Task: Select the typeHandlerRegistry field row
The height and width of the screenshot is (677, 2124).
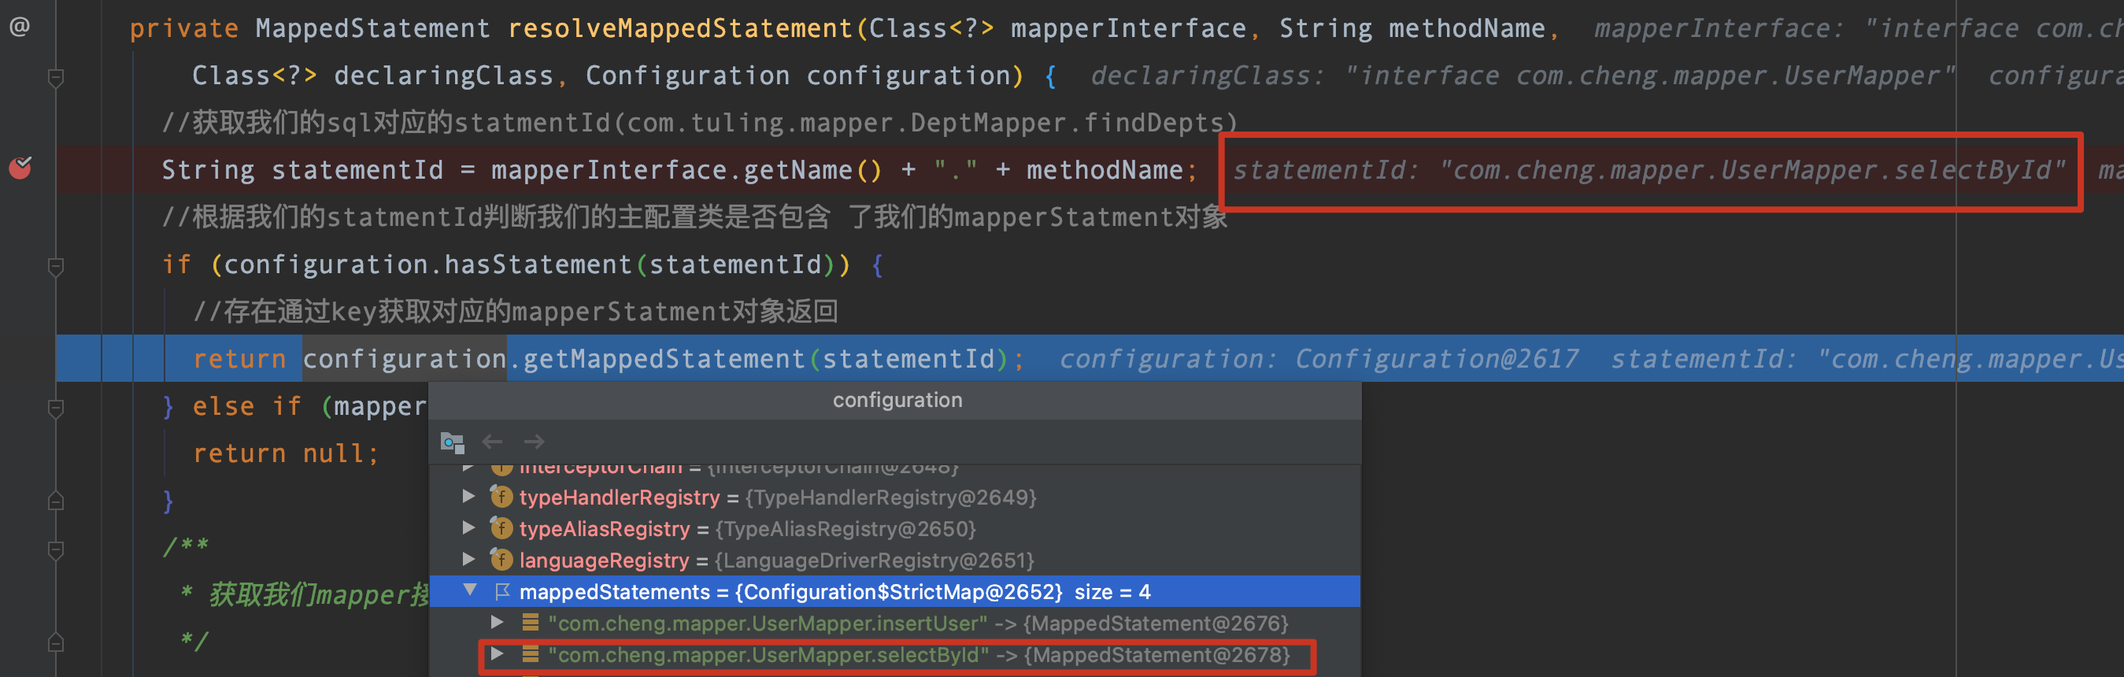Action: pyautogui.click(x=895, y=498)
